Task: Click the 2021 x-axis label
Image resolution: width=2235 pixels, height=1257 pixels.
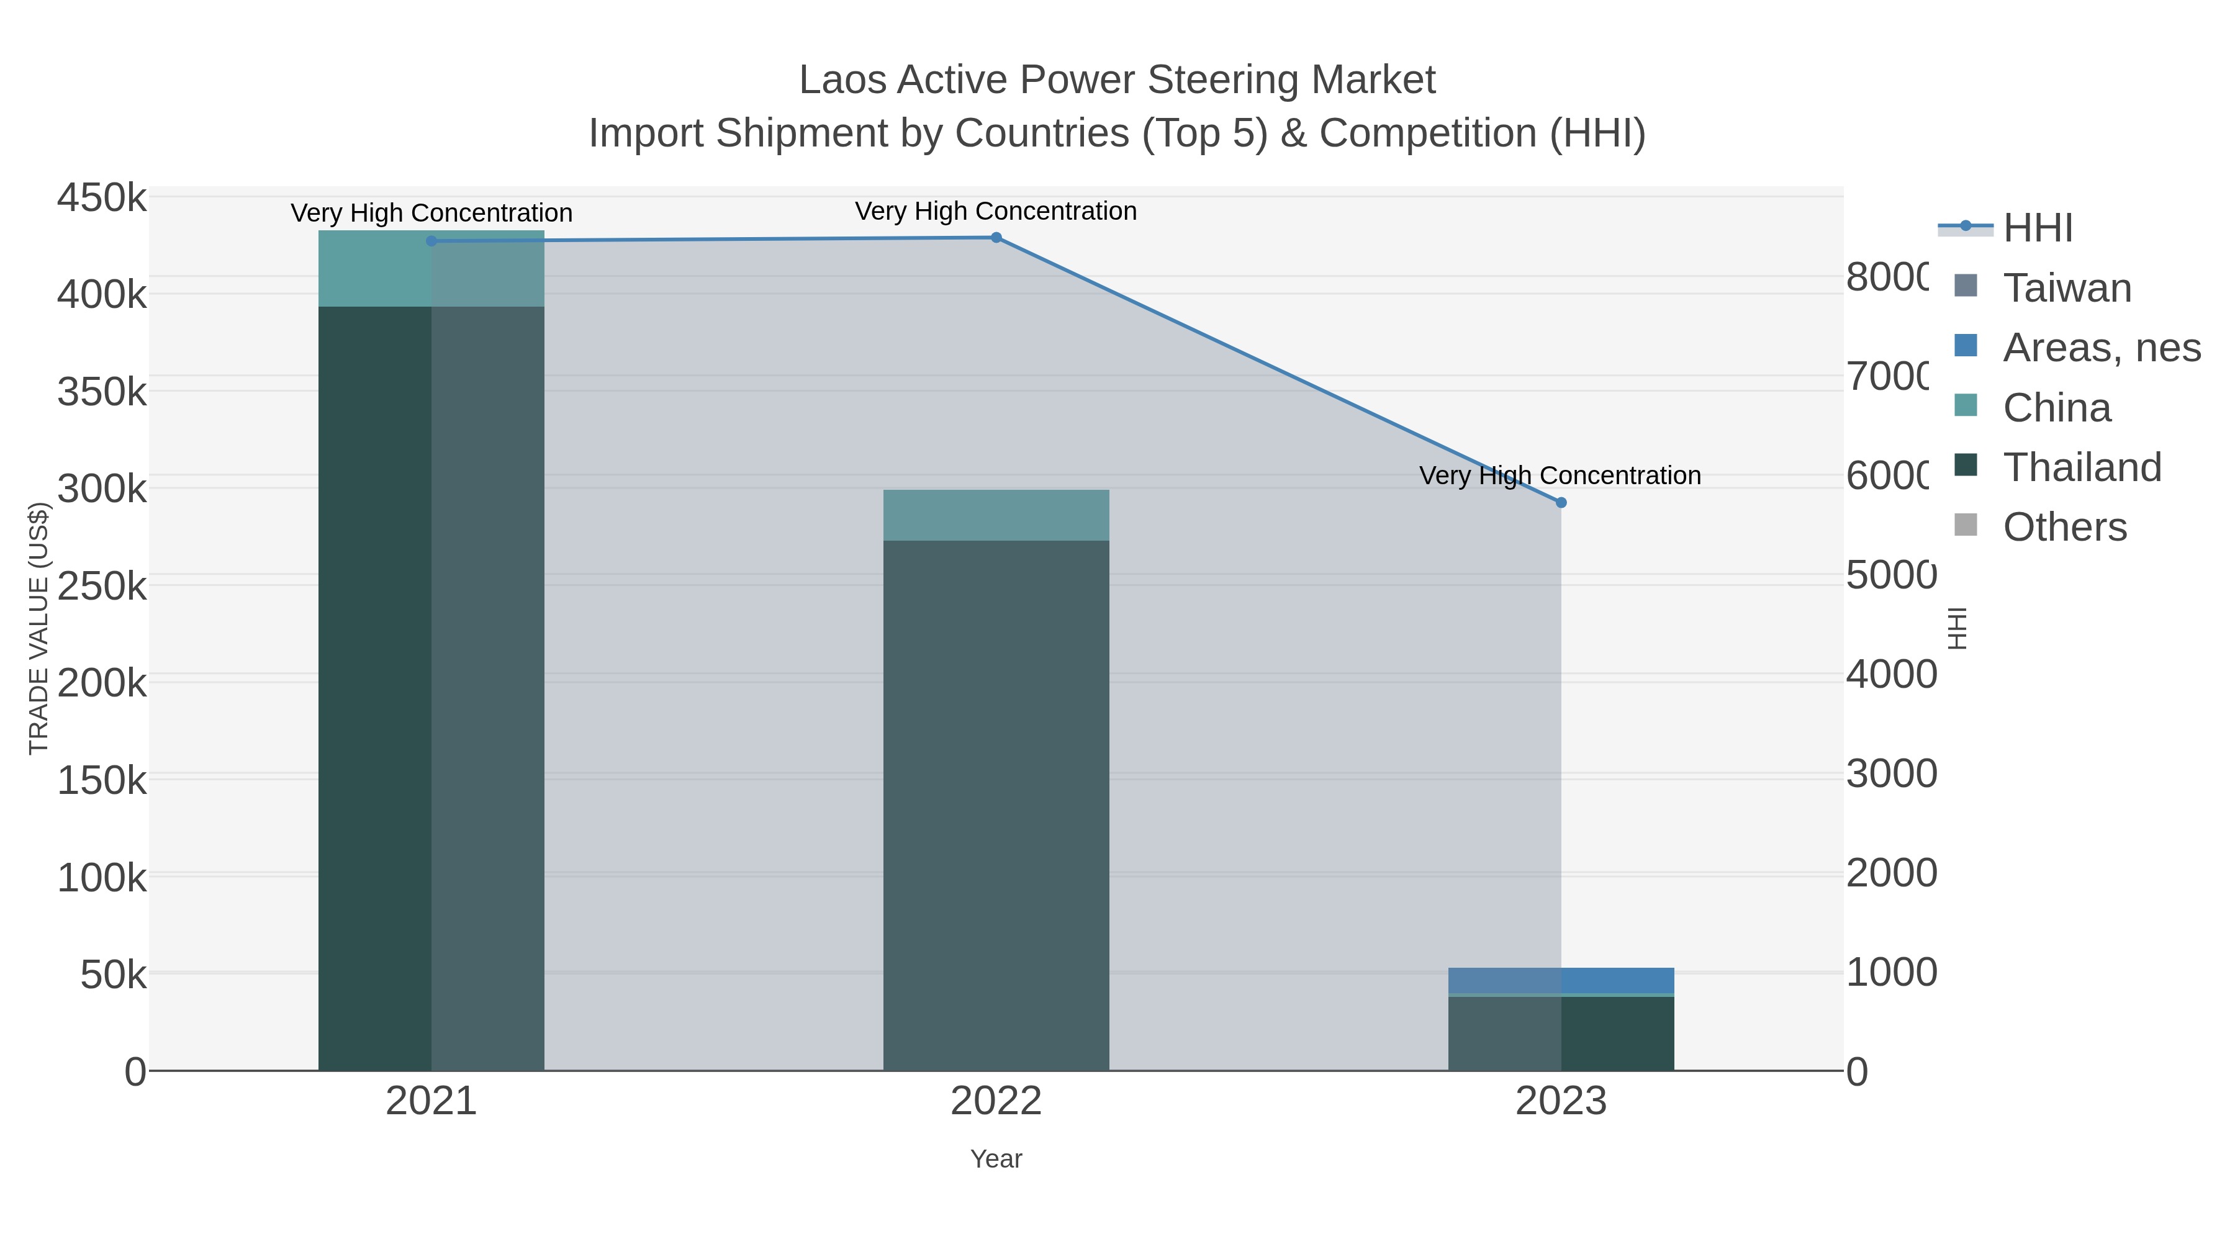Action: [431, 1102]
